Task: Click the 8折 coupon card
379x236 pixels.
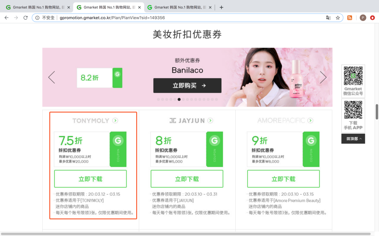Action: point(187,149)
